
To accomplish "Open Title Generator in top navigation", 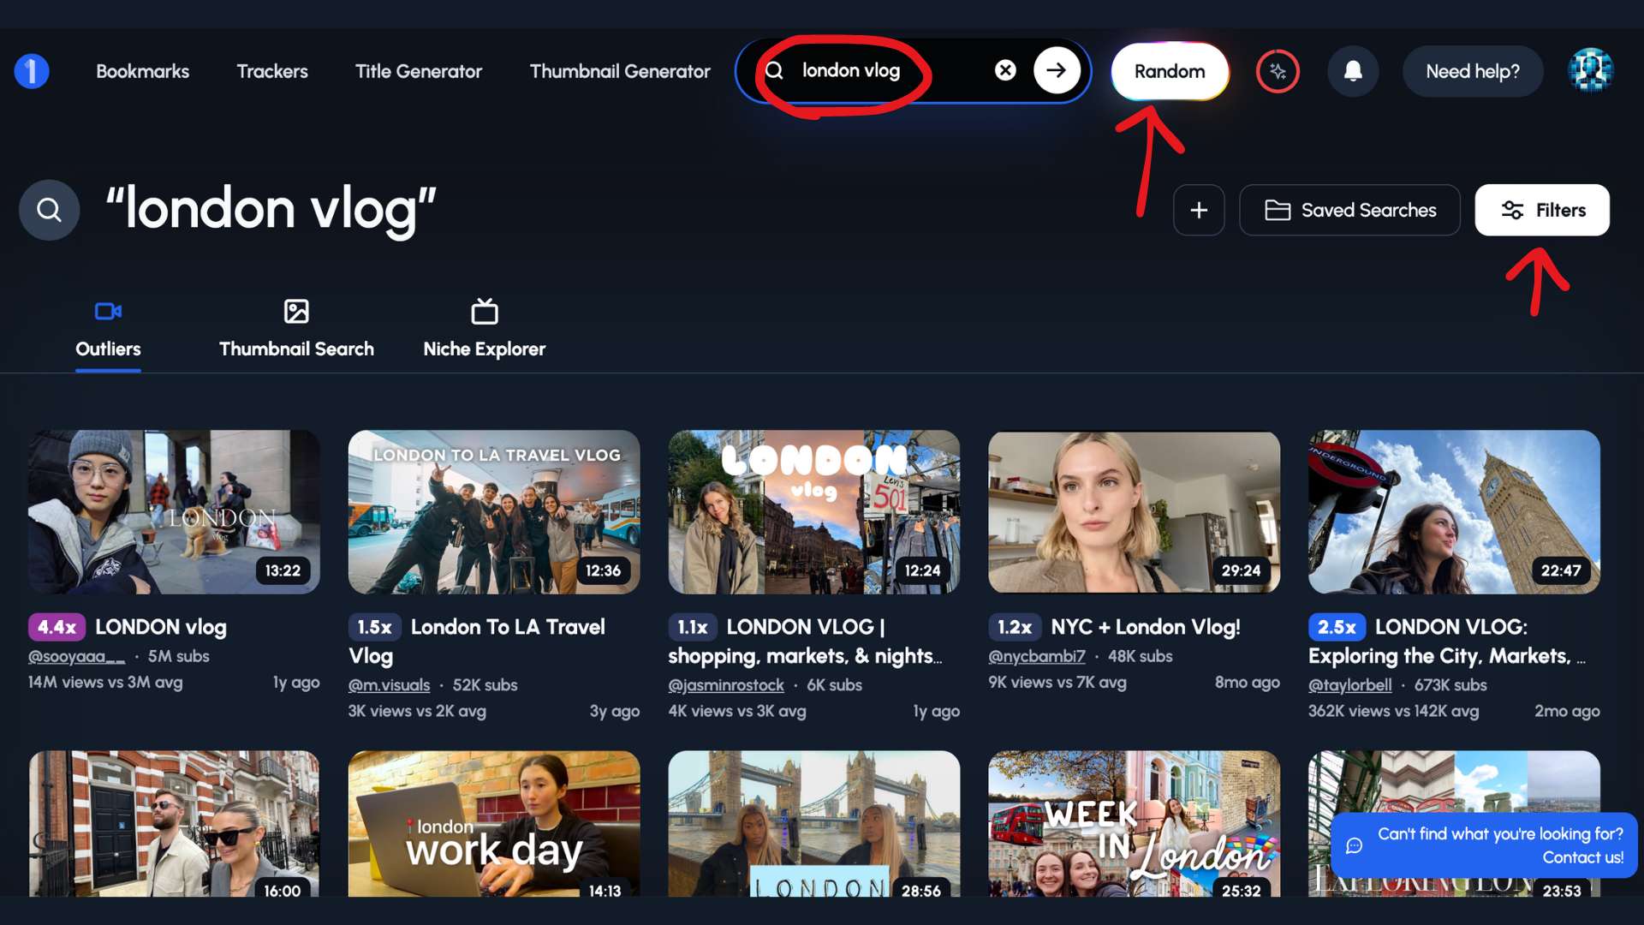I will pos(418,71).
